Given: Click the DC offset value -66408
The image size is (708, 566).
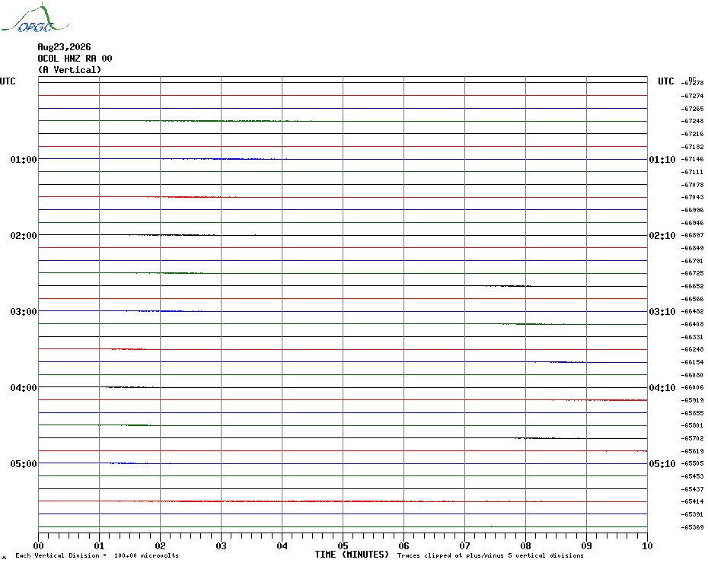Looking at the screenshot, I should [692, 325].
